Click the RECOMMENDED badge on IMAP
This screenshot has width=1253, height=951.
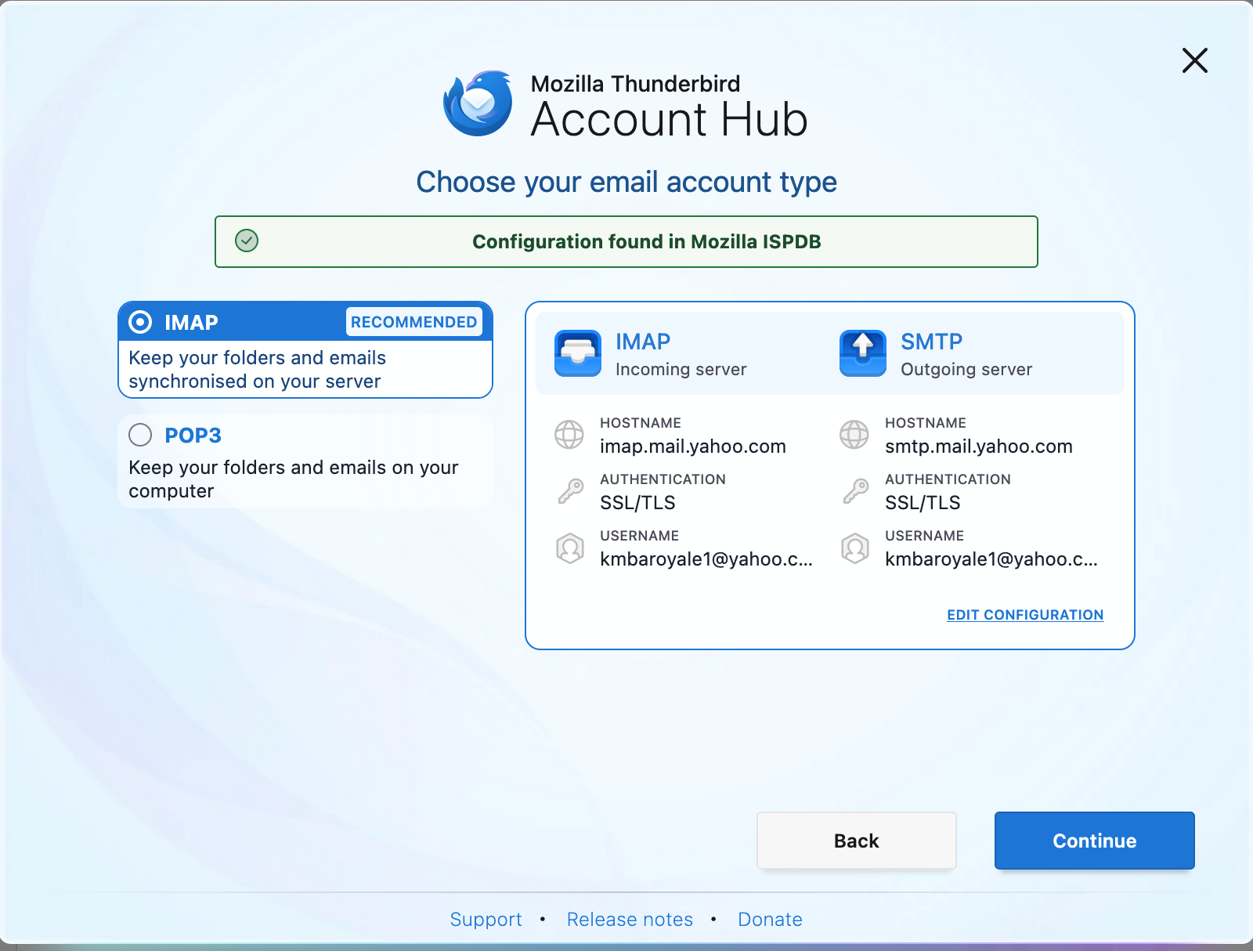pyautogui.click(x=413, y=322)
